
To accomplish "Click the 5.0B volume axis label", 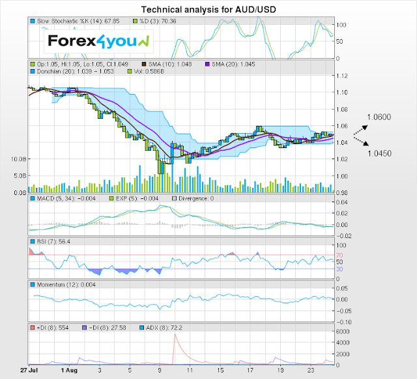I will (20, 176).
